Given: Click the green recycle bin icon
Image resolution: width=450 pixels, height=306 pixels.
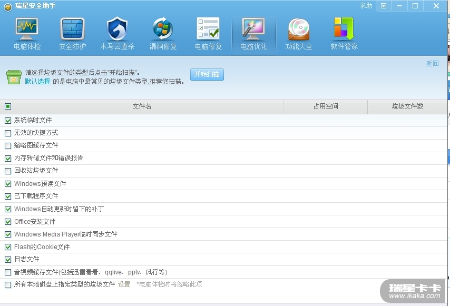Looking at the screenshot, I should click(x=14, y=77).
